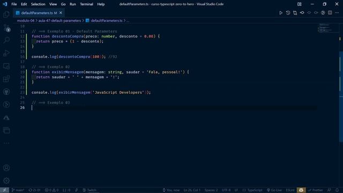Open the Extensions view

6,79
